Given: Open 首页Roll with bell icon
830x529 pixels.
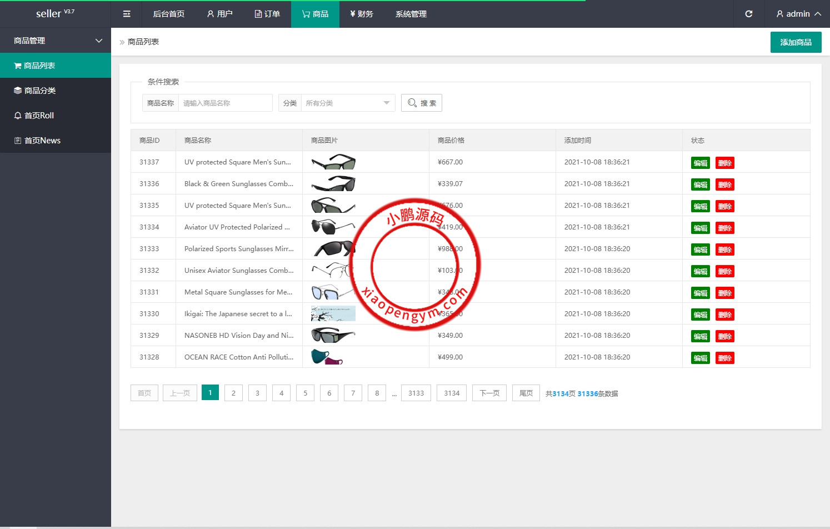Looking at the screenshot, I should point(39,116).
